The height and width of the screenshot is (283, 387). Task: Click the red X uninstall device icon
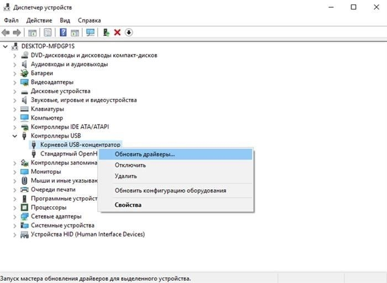coord(117,33)
